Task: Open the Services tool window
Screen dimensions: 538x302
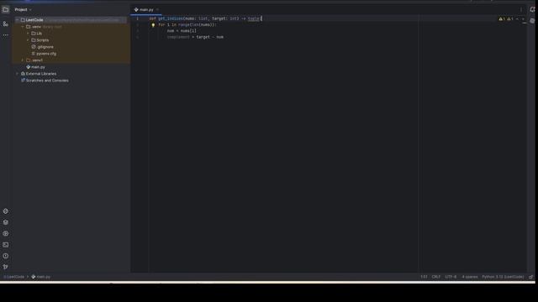Action: [x=6, y=233]
